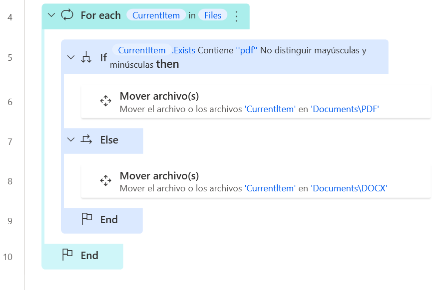Collapse the For each loop block
This screenshot has height=290, width=444.
(x=51, y=15)
